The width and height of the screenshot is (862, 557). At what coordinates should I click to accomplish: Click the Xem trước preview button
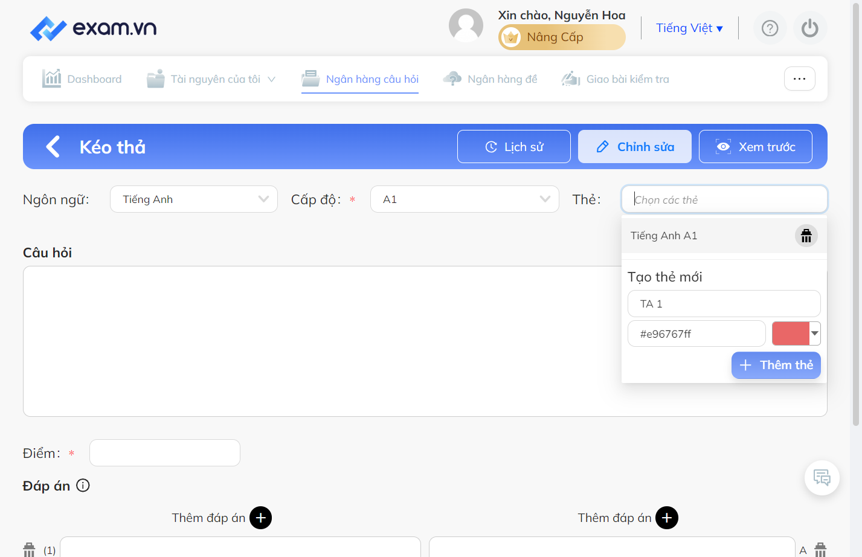[756, 146]
